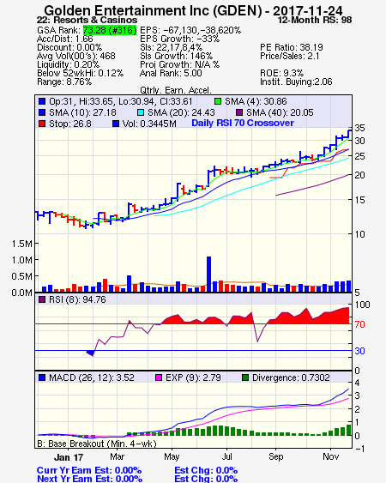Click the Sls Growth: 146% text
This screenshot has width=386, height=483.
point(176,56)
